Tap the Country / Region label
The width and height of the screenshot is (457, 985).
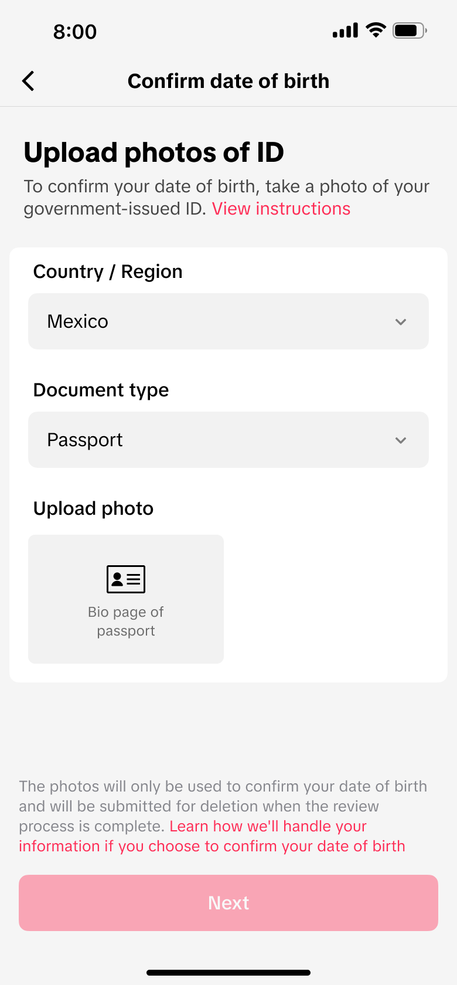(108, 271)
